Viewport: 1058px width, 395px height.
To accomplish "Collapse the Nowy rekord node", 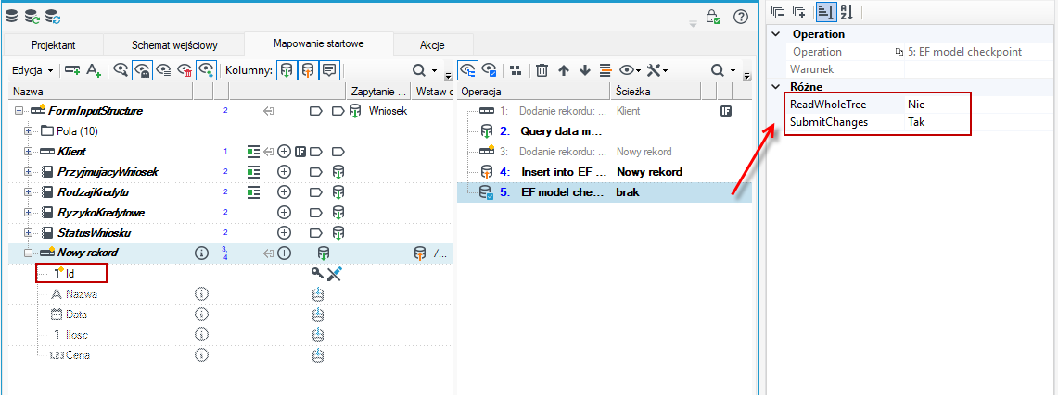I will [29, 253].
